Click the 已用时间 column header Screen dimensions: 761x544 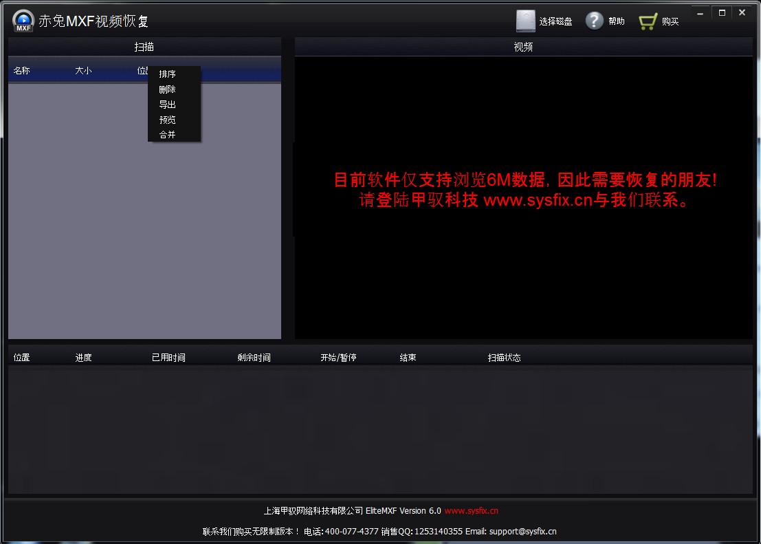pyautogui.click(x=168, y=358)
